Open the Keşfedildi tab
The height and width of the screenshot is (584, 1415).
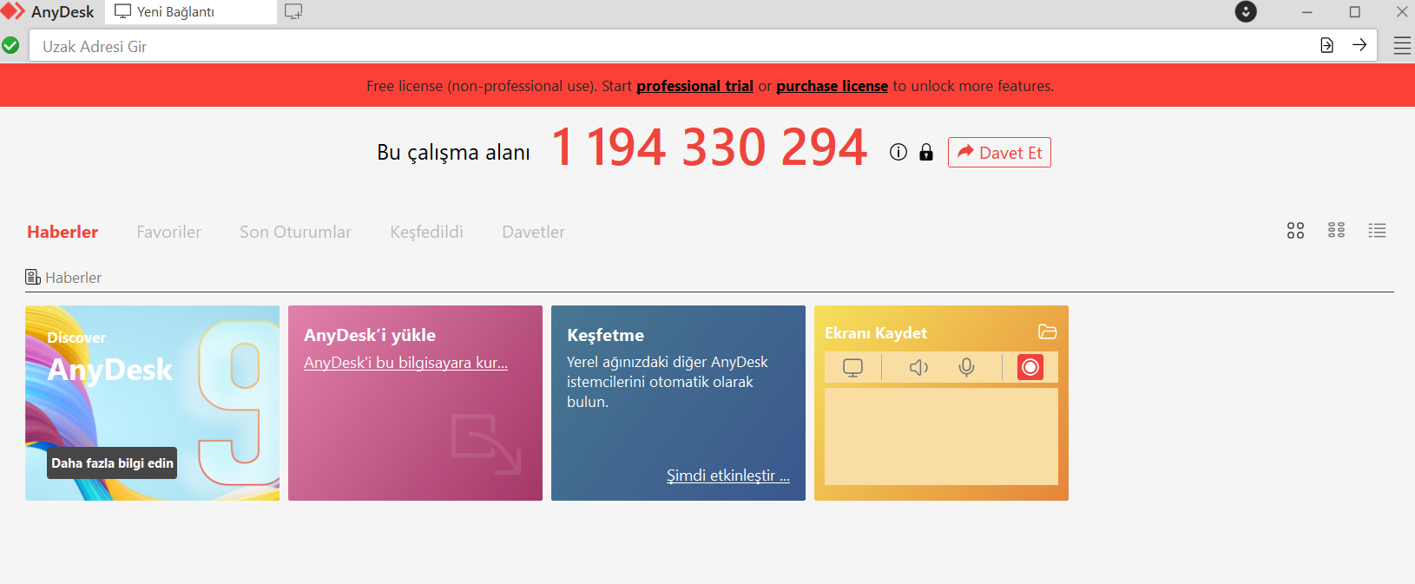click(x=426, y=232)
